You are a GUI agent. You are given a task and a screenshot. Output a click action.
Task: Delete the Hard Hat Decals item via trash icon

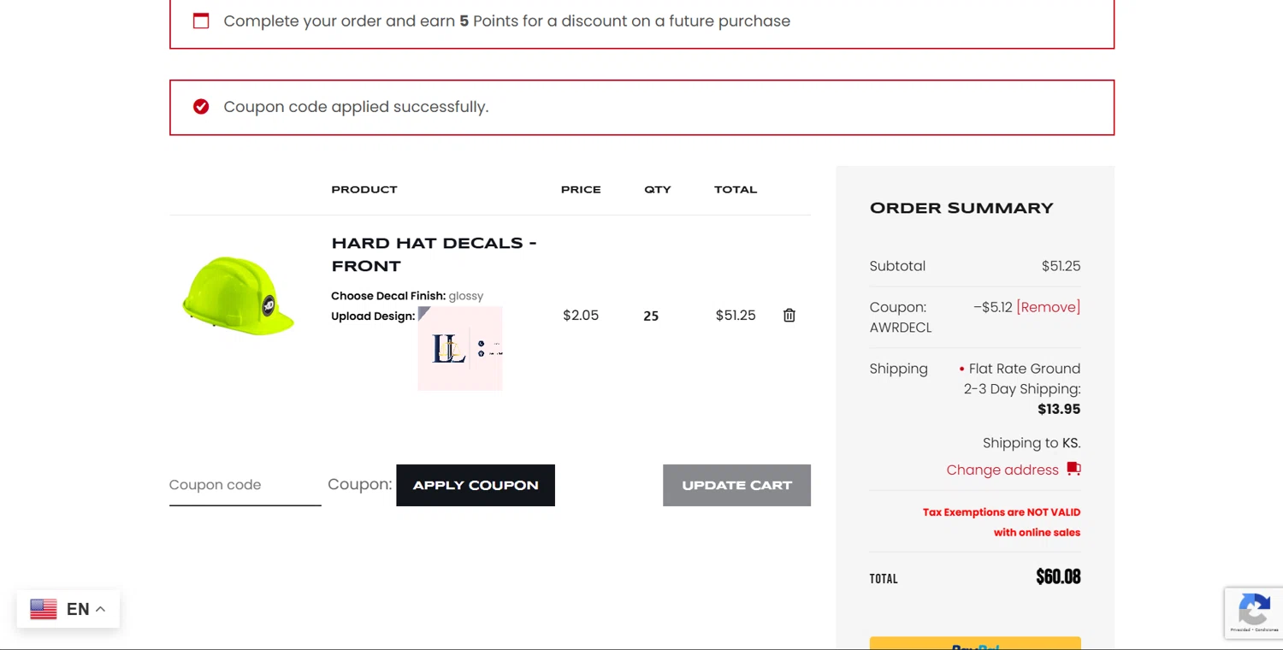point(789,316)
